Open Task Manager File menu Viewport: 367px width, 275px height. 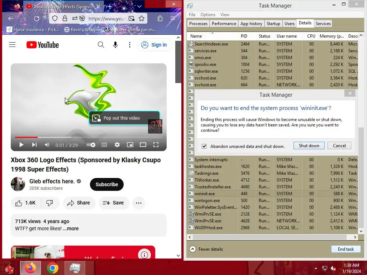(192, 14)
